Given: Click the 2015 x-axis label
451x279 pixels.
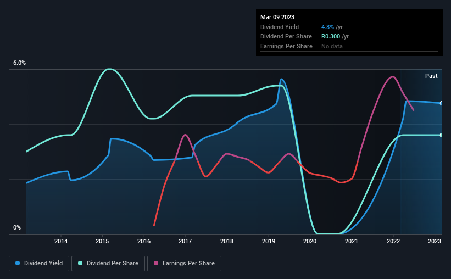Looking at the screenshot, I should (102, 241).
